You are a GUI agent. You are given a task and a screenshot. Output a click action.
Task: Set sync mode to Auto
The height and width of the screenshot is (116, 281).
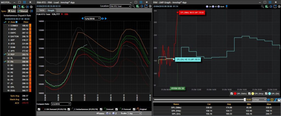point(12,11)
